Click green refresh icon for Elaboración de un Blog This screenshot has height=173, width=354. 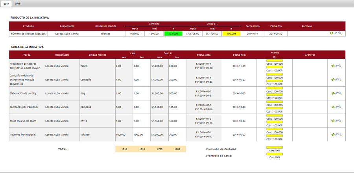(333, 93)
